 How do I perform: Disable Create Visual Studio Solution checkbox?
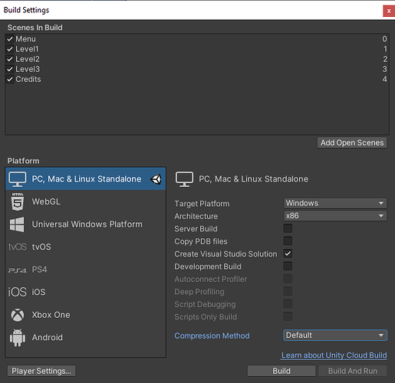[x=288, y=254]
